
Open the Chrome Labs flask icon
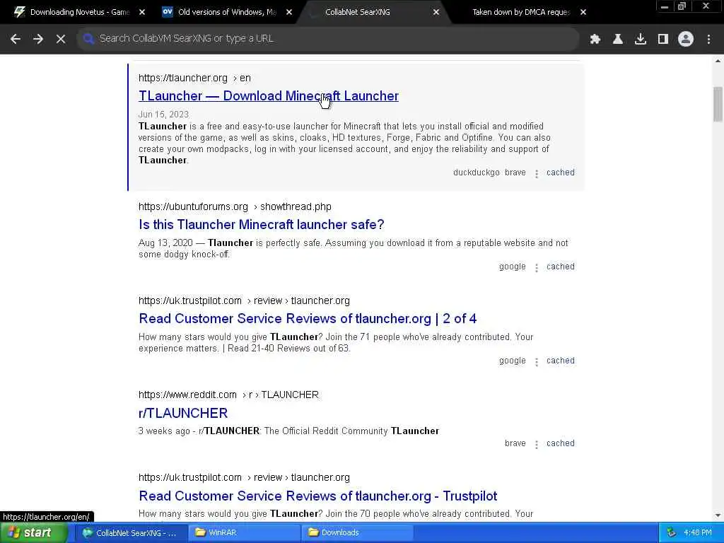pos(618,39)
